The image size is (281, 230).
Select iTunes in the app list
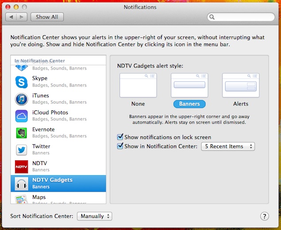[58, 98]
